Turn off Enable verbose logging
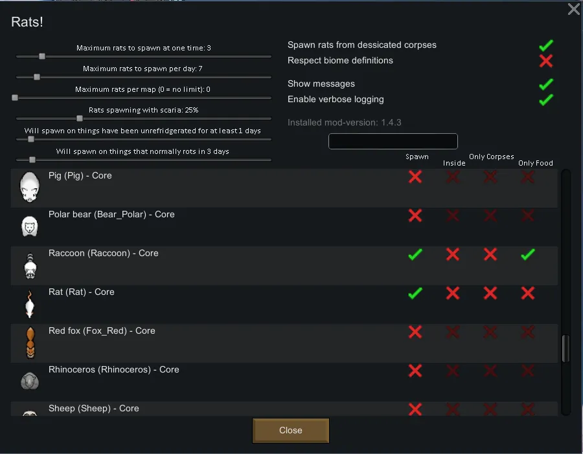 point(546,100)
